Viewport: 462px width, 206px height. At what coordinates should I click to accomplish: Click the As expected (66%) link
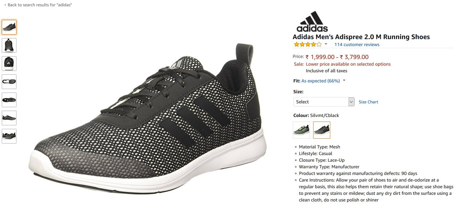320,81
